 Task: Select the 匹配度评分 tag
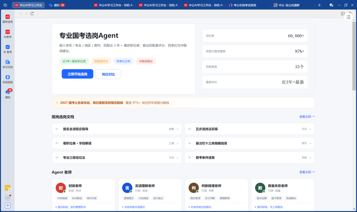101,61
